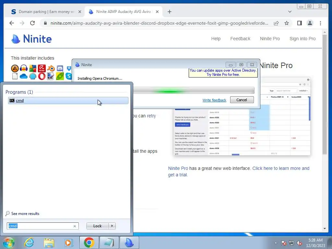Cancel the Ninite installation
Viewport: 332px width, 249px height.
click(242, 100)
